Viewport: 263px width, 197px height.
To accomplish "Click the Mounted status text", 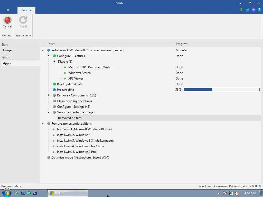I will pyautogui.click(x=182, y=50).
